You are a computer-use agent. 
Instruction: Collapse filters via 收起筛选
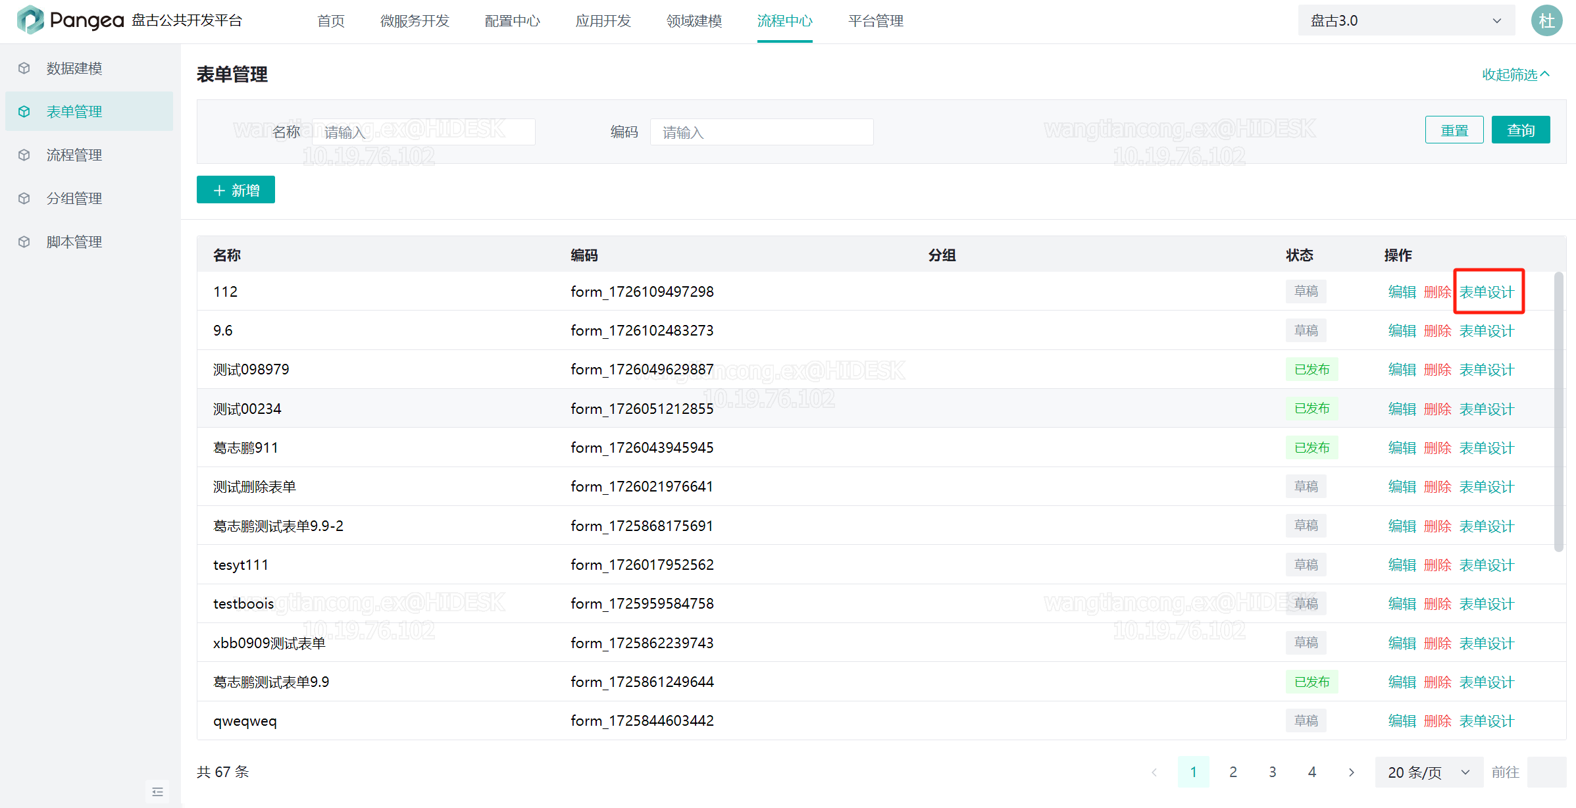click(1515, 74)
